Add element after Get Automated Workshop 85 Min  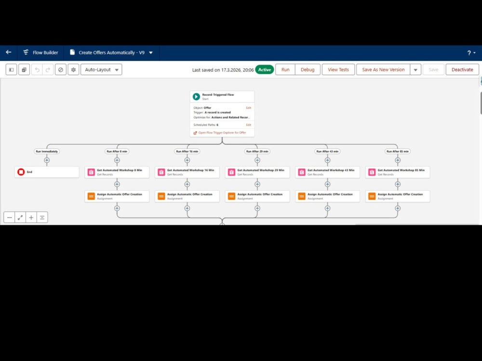tap(398, 184)
